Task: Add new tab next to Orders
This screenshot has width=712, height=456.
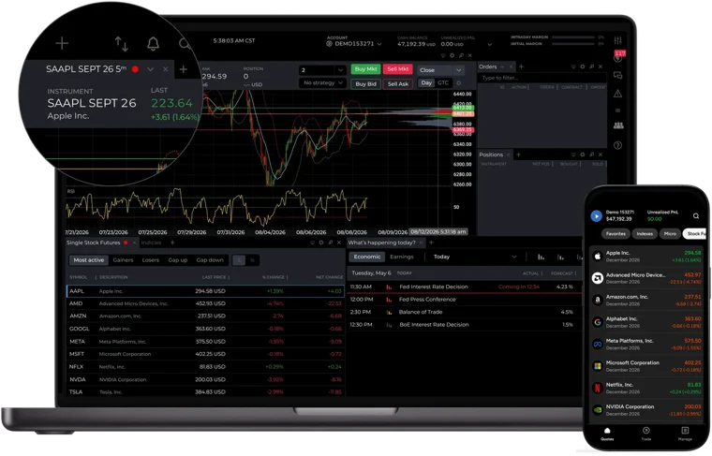Action: click(x=521, y=66)
